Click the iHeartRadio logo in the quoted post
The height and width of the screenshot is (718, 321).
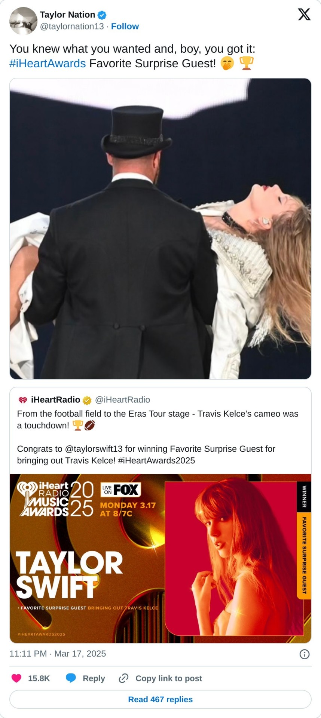pos(23,400)
